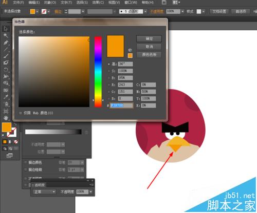Open the Arrange Documents icon
Screen dimensions: 257x213
pyautogui.click(x=176, y=3)
